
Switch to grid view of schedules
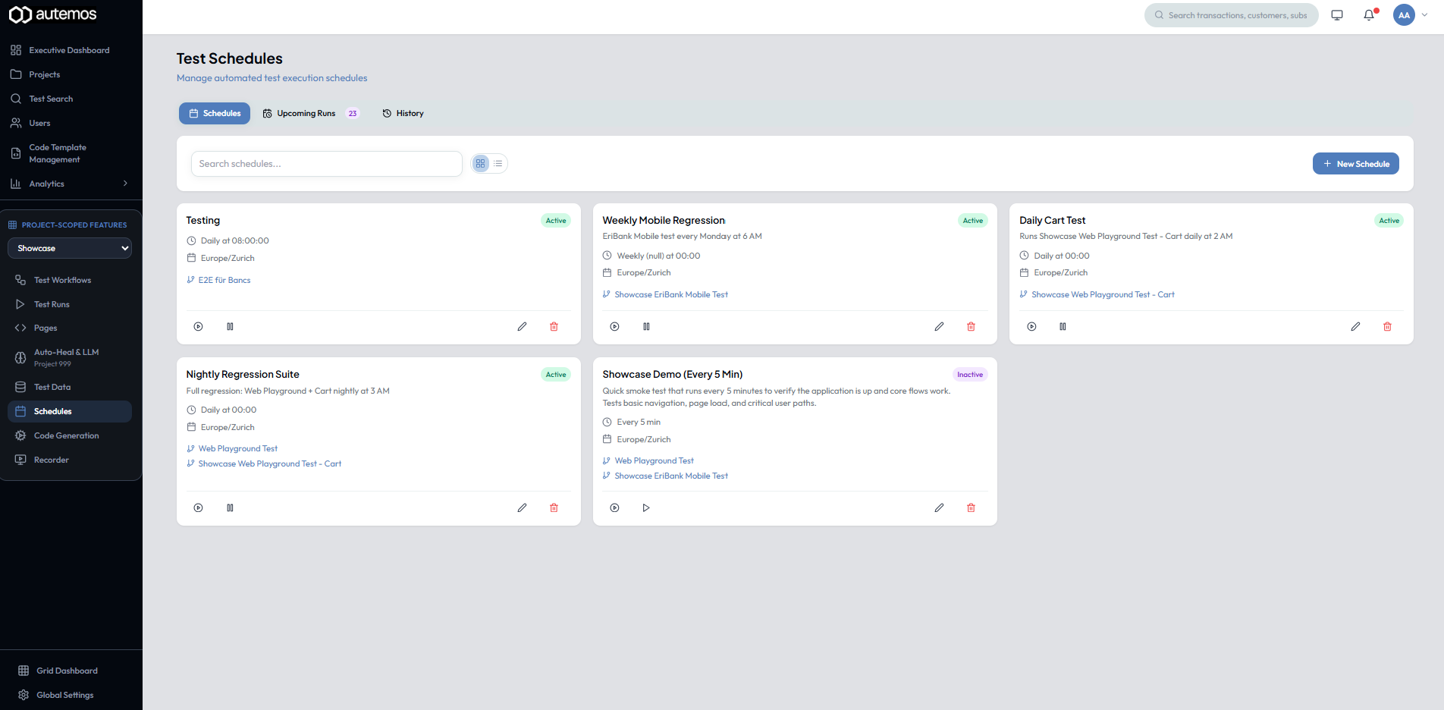click(x=480, y=163)
